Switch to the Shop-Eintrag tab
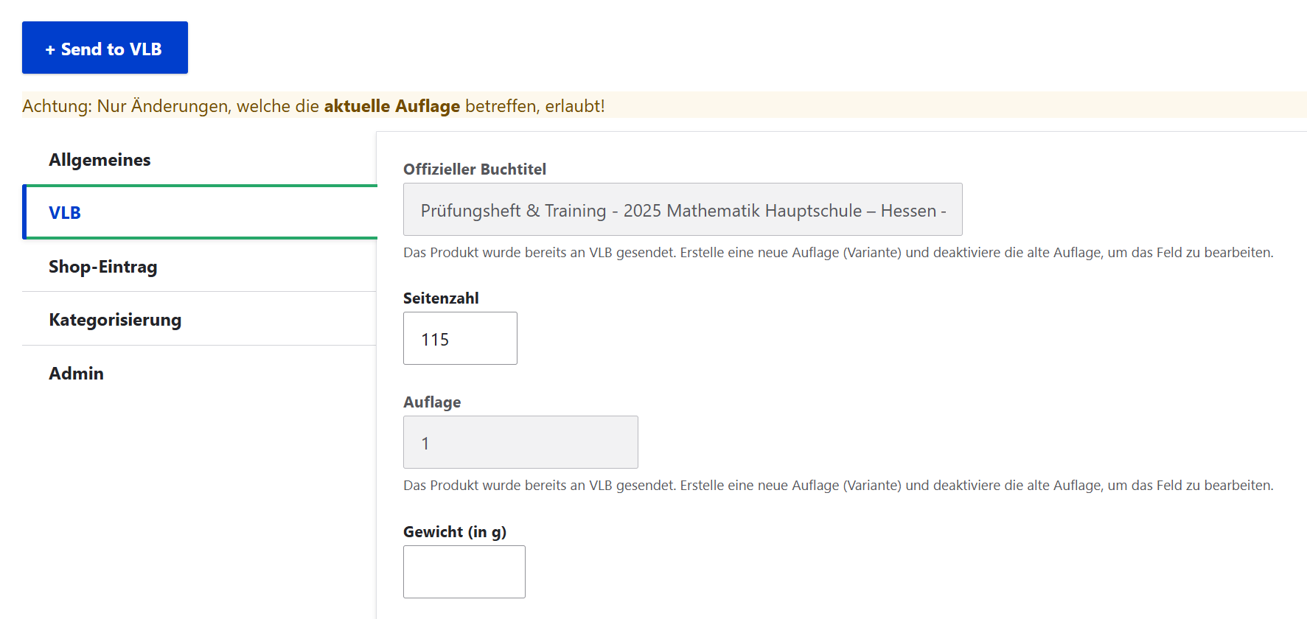Viewport: 1307px width, 619px height. (x=103, y=267)
